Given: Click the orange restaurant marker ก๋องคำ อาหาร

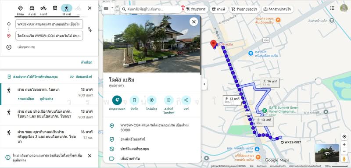Looking at the screenshot, I should [278, 20].
